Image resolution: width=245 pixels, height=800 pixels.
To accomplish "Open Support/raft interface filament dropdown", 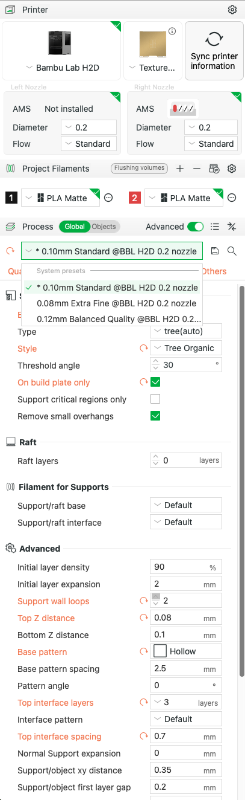I will pyautogui.click(x=186, y=521).
